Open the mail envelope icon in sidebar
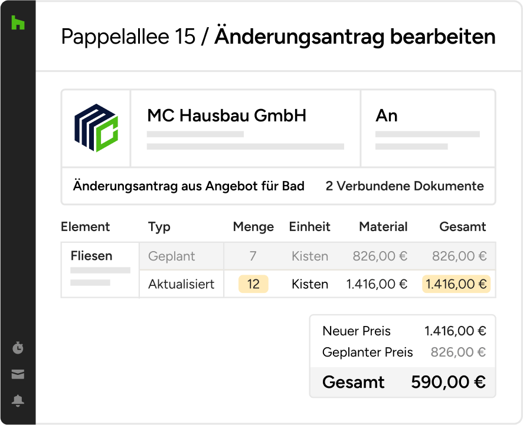 [18, 375]
